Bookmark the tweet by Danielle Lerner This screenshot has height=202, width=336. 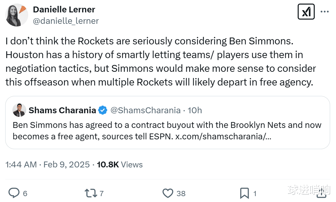coord(244,193)
